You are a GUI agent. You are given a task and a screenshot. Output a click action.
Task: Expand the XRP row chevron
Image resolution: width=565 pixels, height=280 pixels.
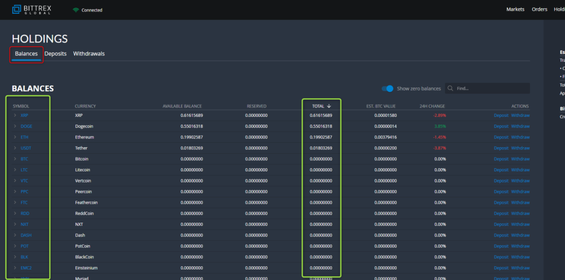coord(15,116)
